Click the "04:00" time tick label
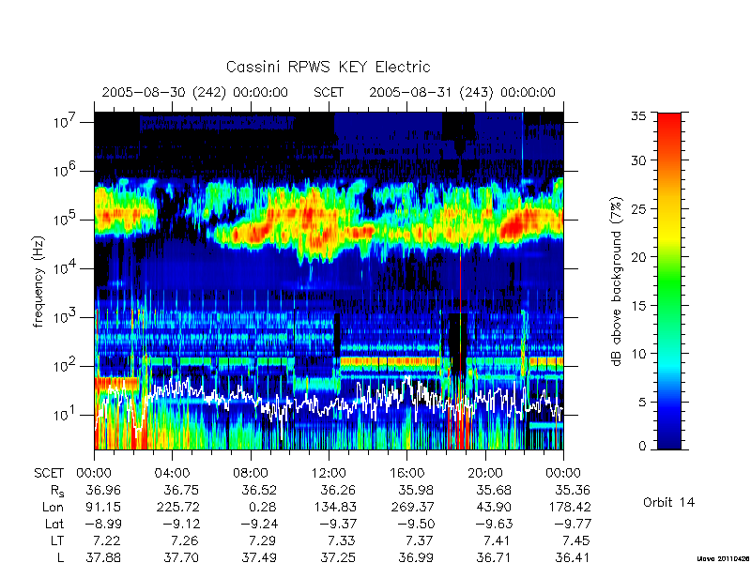751x563 pixels. pos(172,473)
